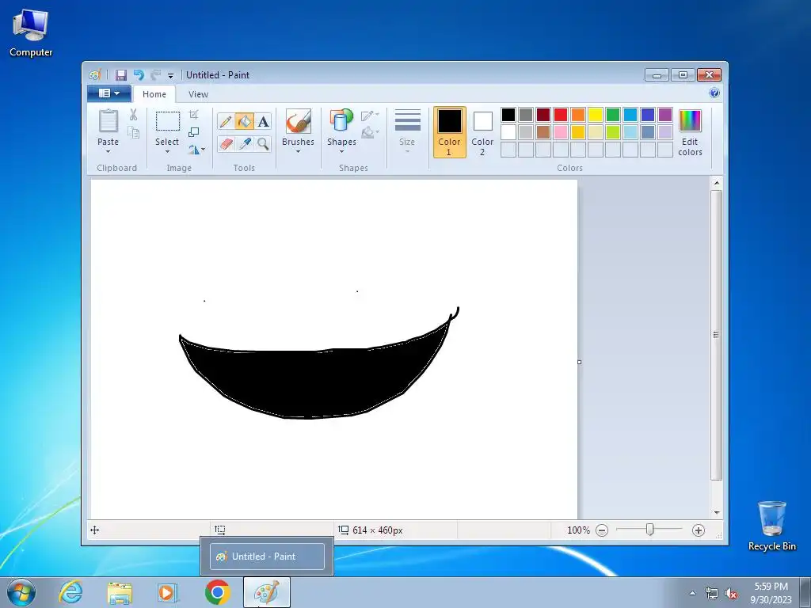Click the Paint palette icon in title bar

point(94,75)
